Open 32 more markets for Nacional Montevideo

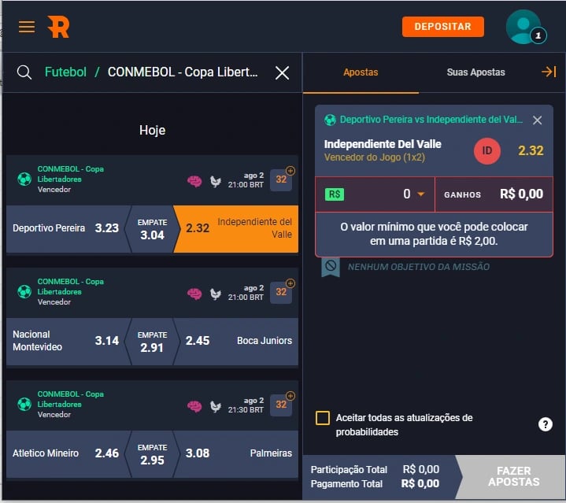pos(281,292)
